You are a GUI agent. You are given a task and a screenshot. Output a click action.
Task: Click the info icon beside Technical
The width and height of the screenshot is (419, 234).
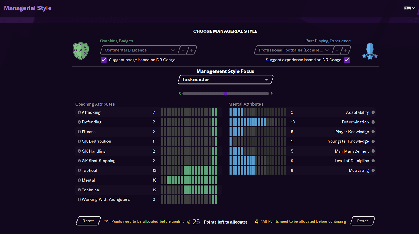(79, 190)
